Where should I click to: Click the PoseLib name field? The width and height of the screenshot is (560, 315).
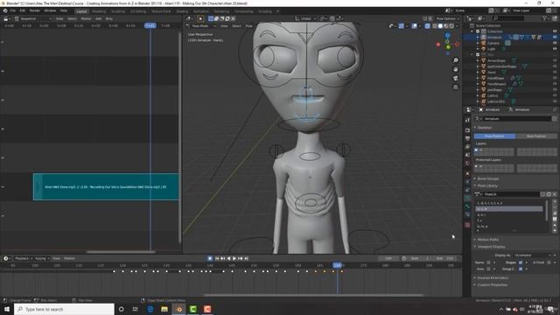511,194
